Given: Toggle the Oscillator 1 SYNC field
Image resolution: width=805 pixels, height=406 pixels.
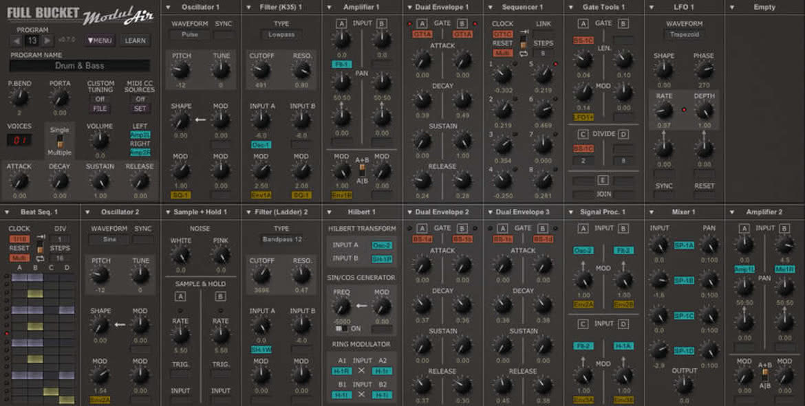Looking at the screenshot, I should pos(224,35).
